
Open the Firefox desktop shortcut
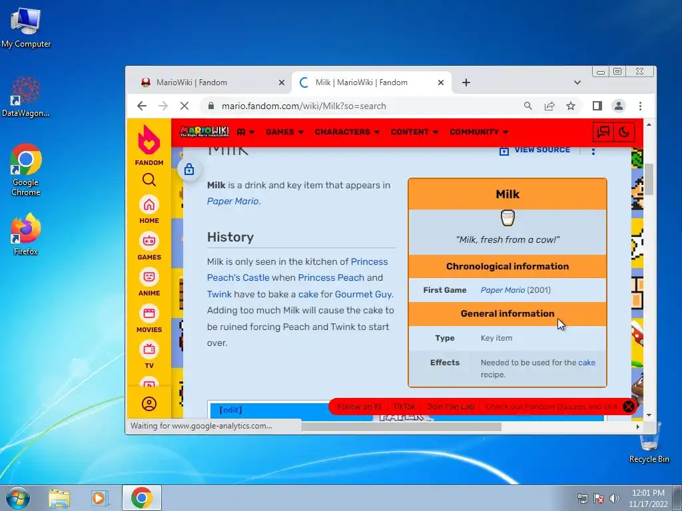(26, 234)
